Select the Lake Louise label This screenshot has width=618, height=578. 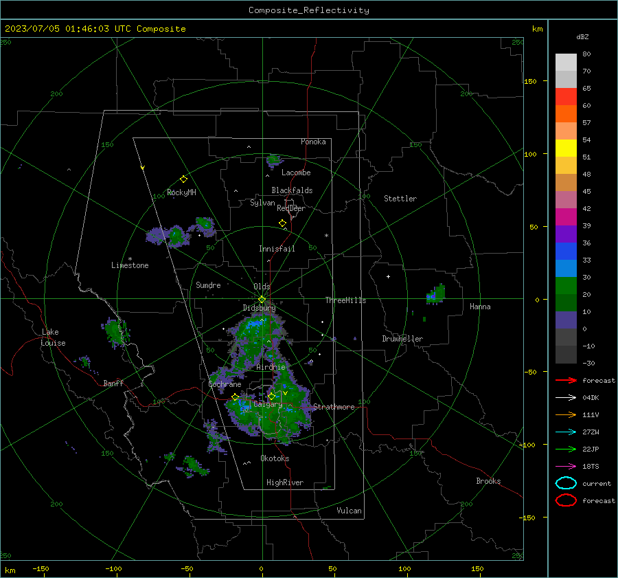tap(53, 337)
